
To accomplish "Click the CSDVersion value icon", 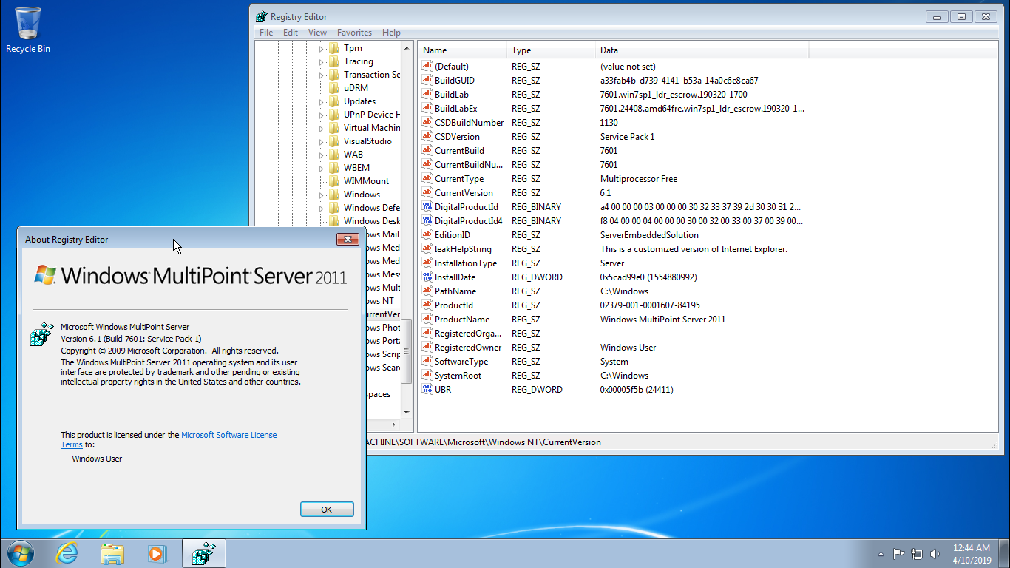I will coord(427,136).
